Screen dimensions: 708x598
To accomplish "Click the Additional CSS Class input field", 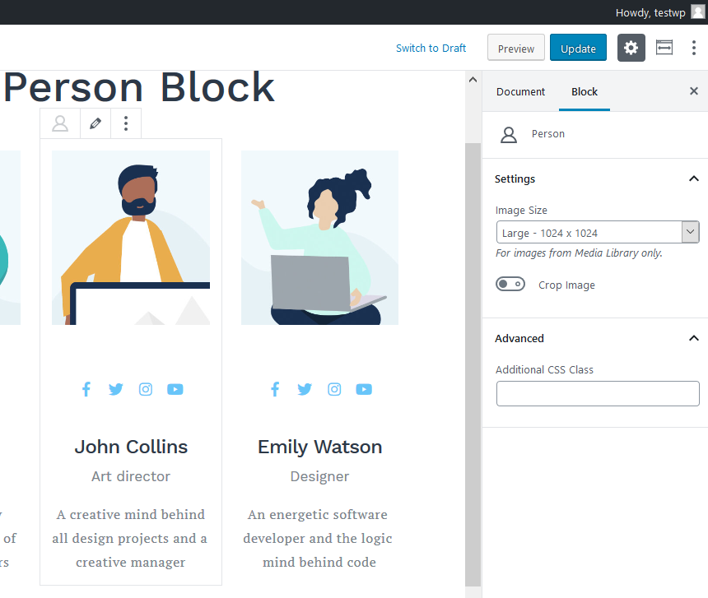I will click(598, 394).
